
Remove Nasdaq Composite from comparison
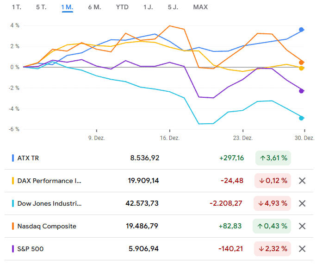302,226
